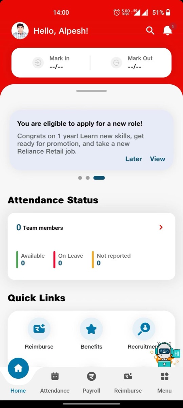Tap the Mark Out arrow icon
The image size is (183, 408).
point(116,63)
